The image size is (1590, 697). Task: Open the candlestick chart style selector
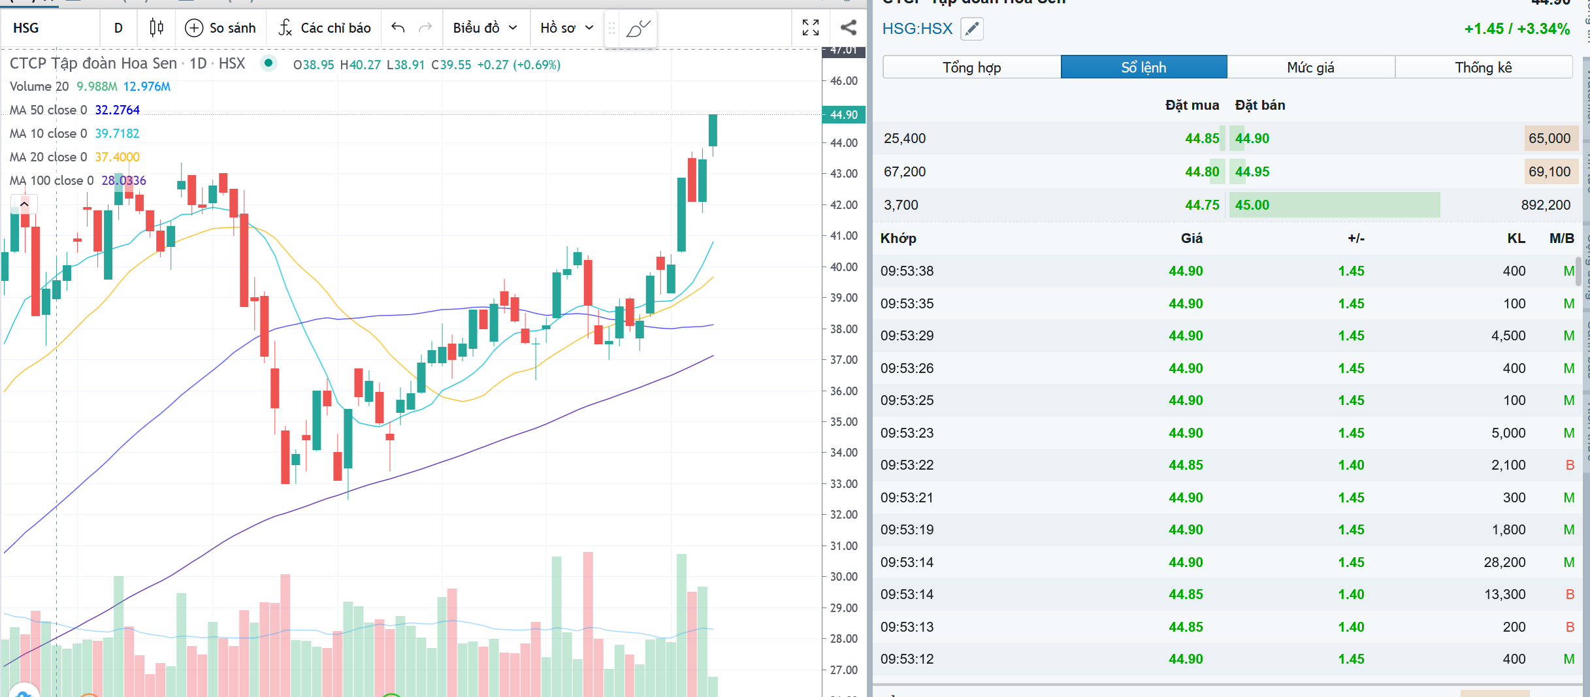point(156,27)
